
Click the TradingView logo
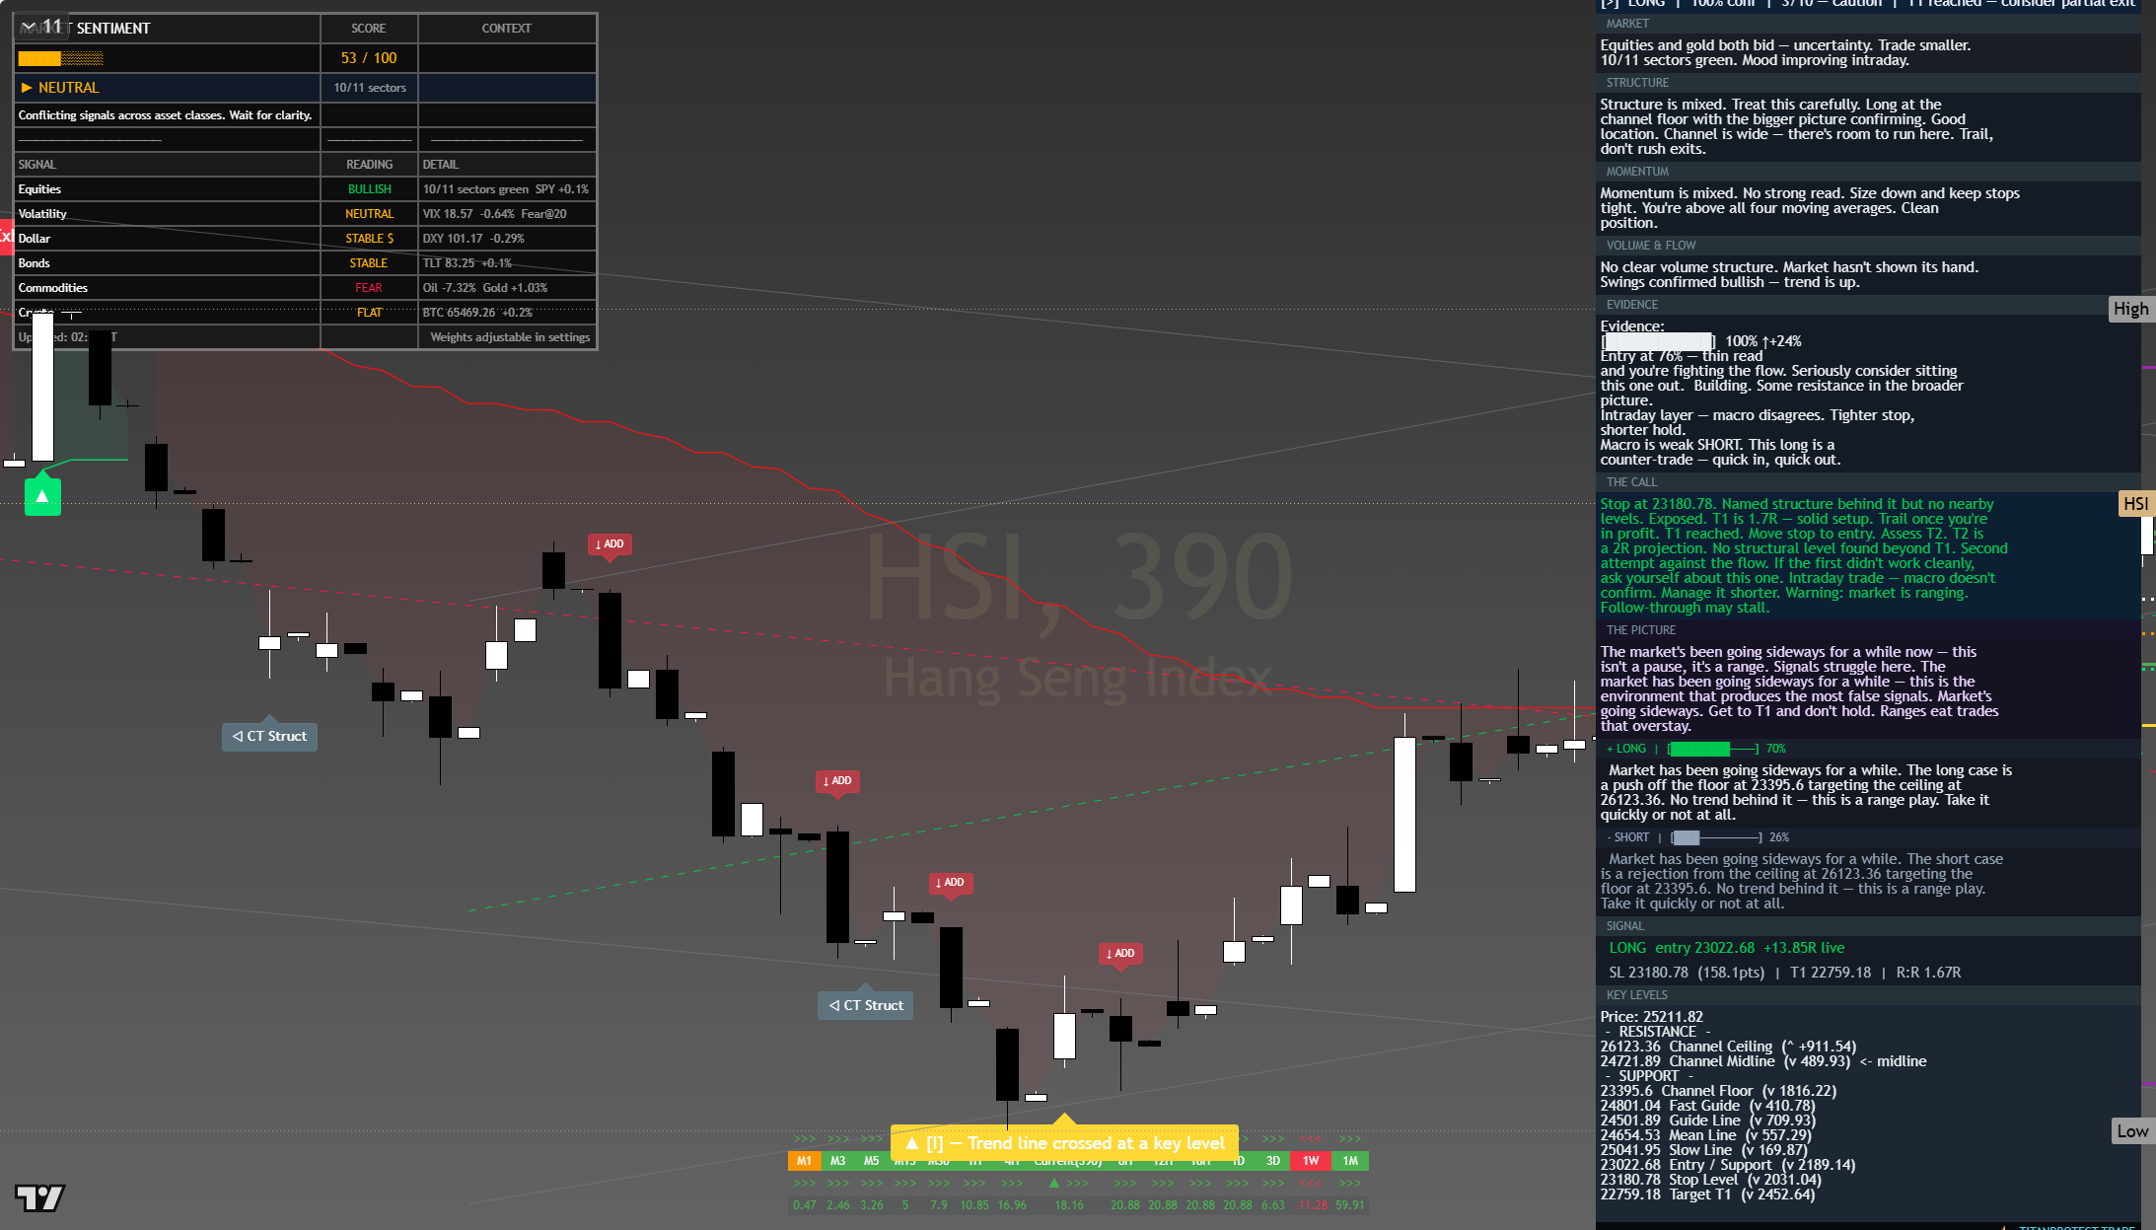coord(39,1197)
